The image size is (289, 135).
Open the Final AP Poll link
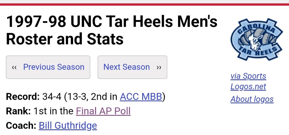103,111
